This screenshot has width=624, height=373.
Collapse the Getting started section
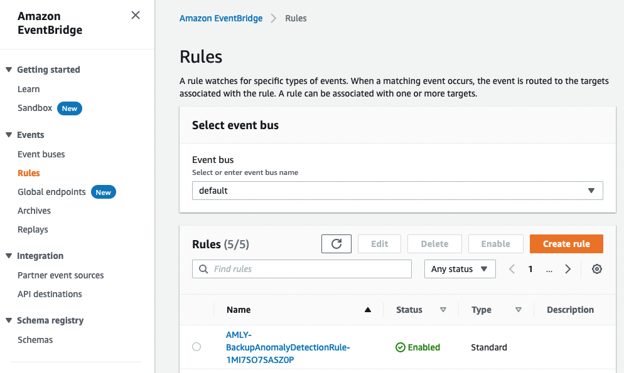click(9, 70)
